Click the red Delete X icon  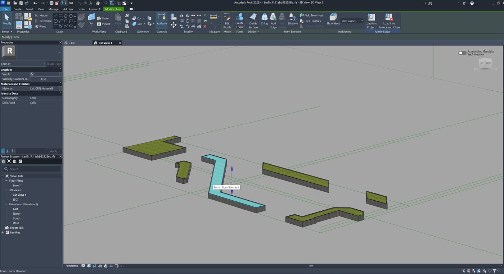205,26
